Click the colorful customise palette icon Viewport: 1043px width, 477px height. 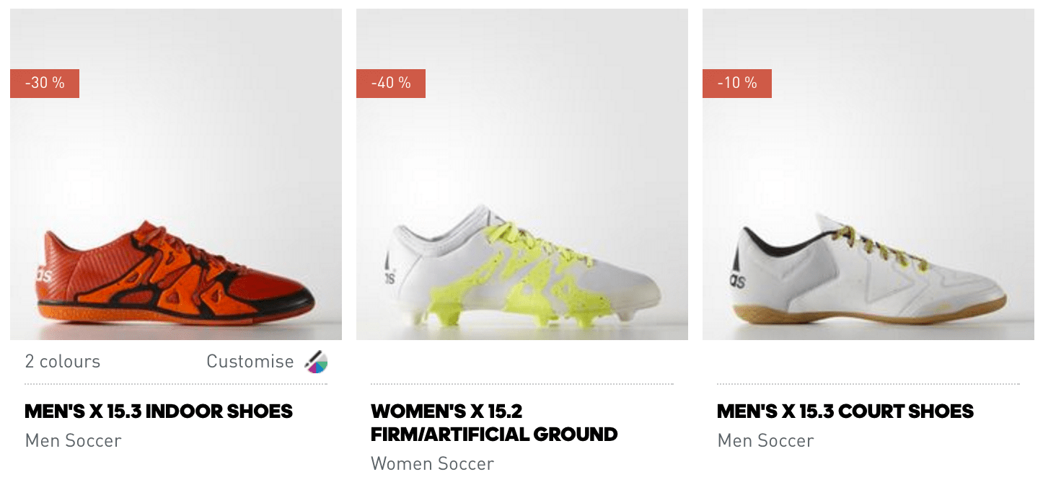[x=316, y=362]
